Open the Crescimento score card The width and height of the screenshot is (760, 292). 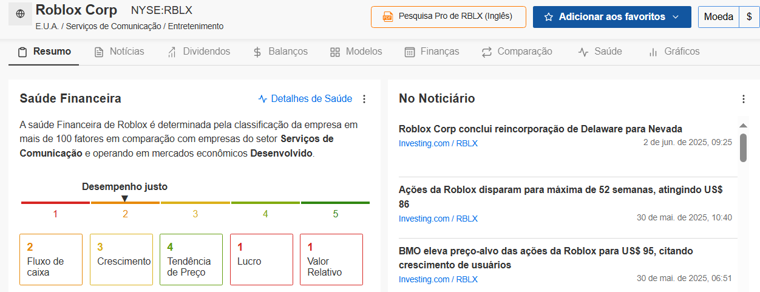121,260
